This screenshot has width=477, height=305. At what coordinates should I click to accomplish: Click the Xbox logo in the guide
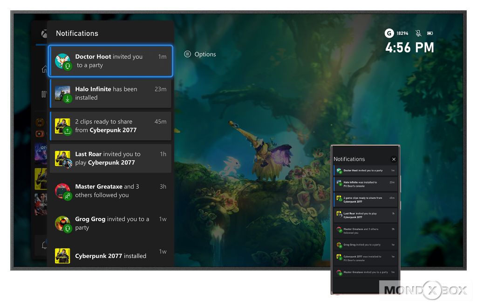(x=43, y=34)
